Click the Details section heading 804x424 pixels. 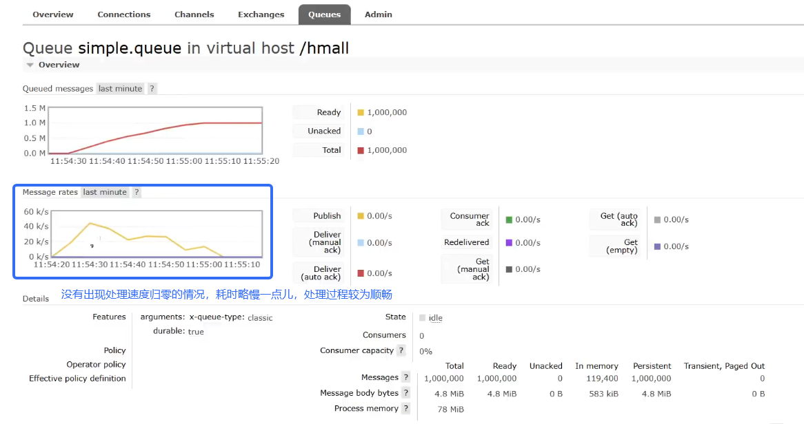(36, 299)
